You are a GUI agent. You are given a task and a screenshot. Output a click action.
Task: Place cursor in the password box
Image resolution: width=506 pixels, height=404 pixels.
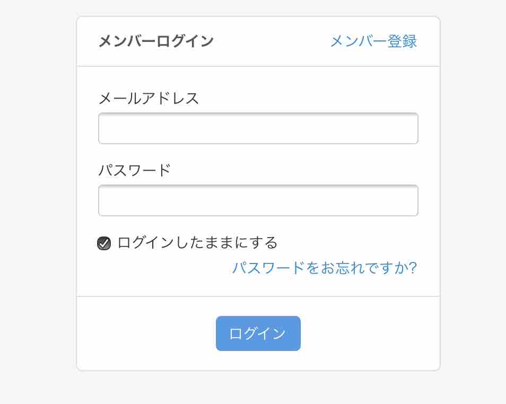(x=258, y=200)
